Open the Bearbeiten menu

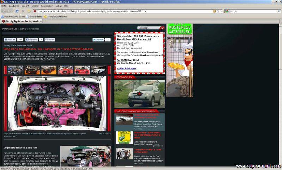tap(14, 6)
